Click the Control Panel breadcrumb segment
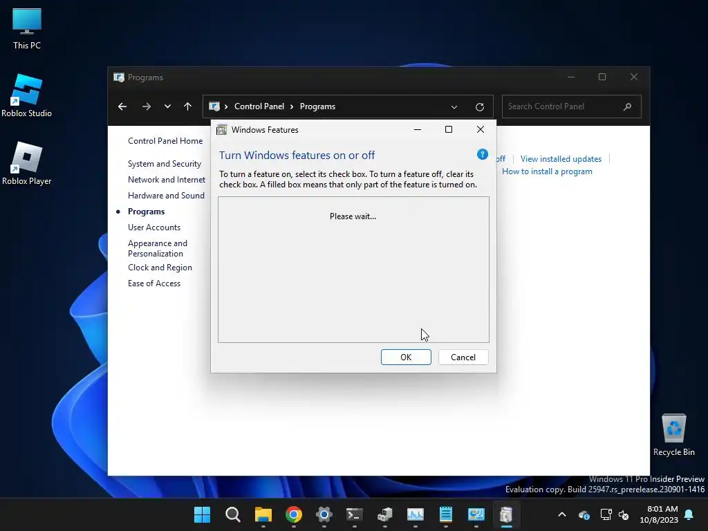Image resolution: width=708 pixels, height=531 pixels. (259, 106)
